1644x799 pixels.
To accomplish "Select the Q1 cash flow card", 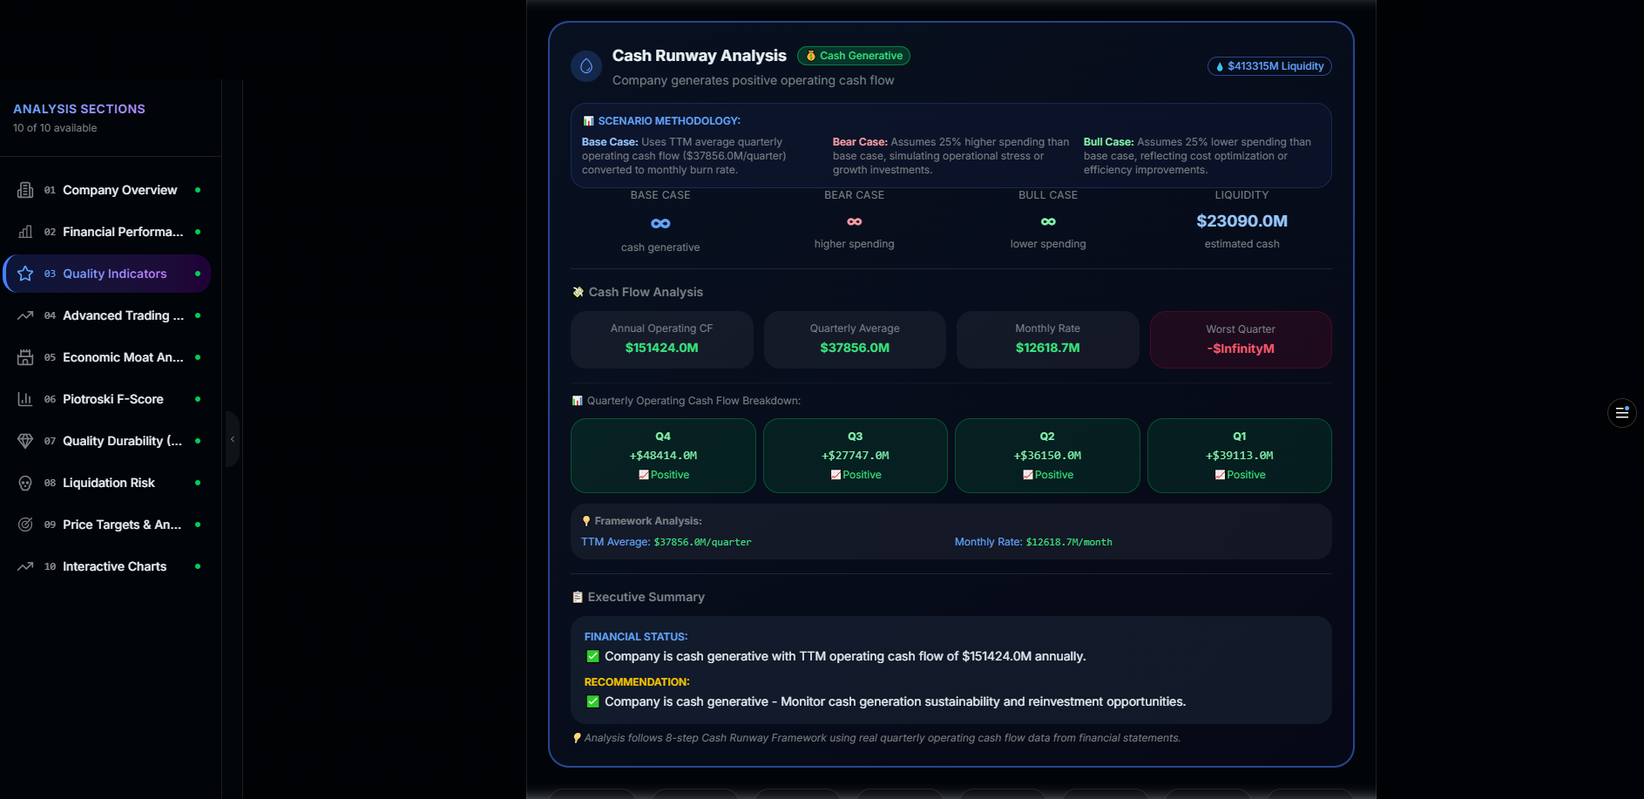I will (x=1240, y=456).
